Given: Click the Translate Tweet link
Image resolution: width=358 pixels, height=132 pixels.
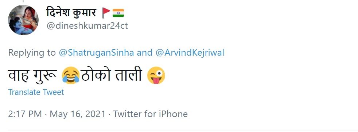Looking at the screenshot, I should (x=36, y=92).
